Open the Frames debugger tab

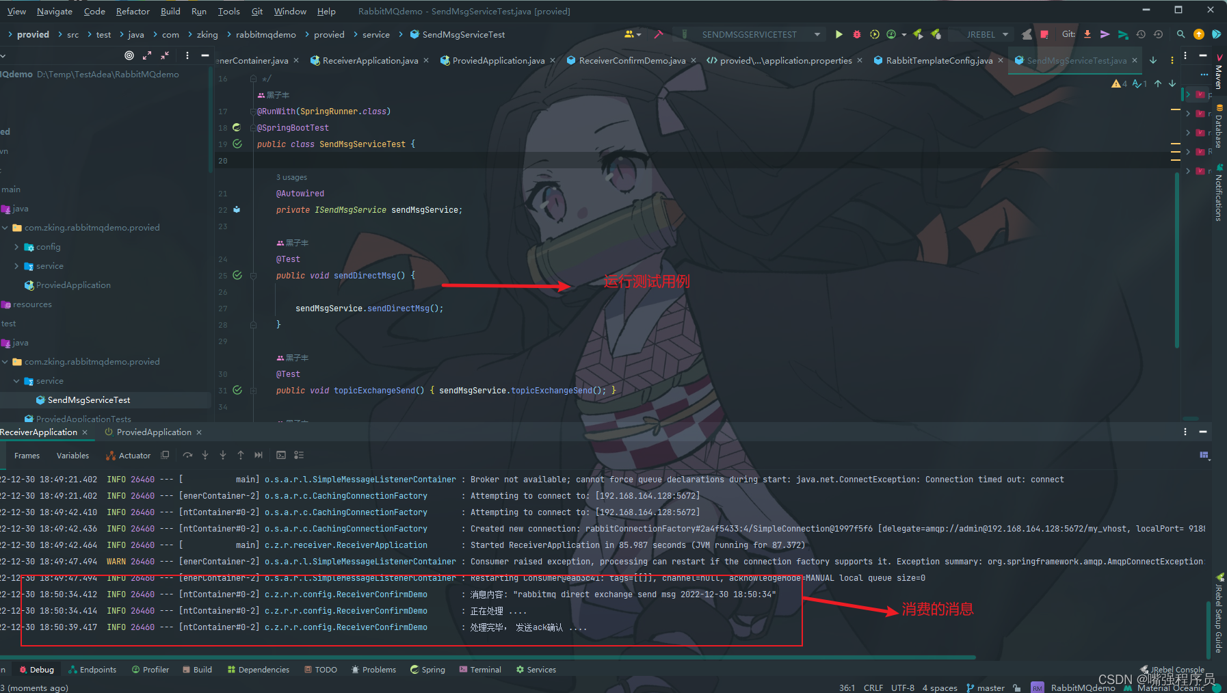point(27,455)
